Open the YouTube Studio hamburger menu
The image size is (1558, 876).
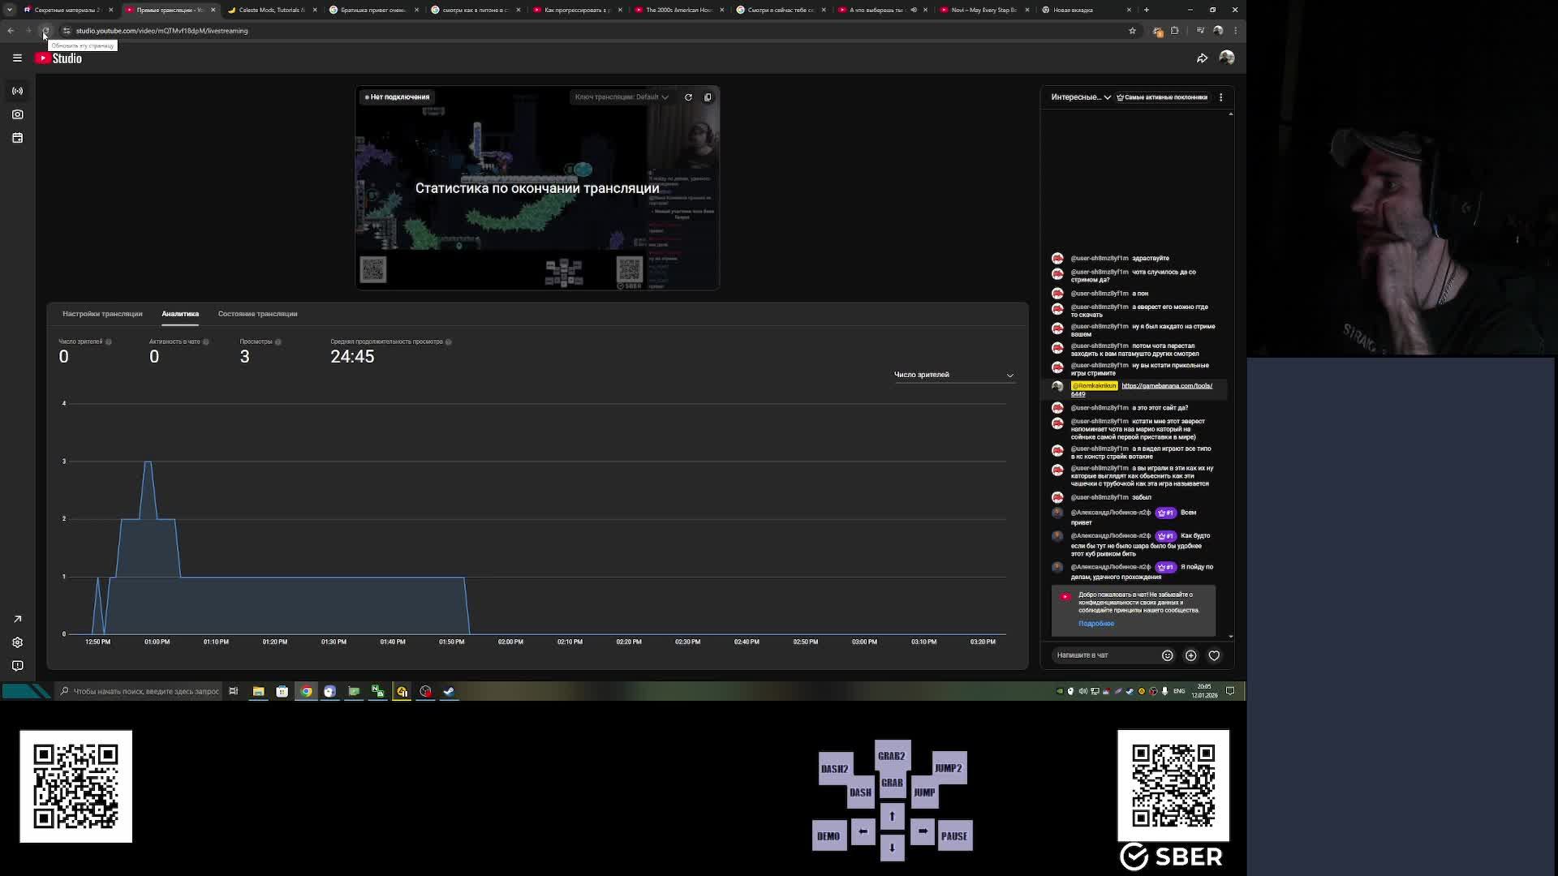pos(17,58)
